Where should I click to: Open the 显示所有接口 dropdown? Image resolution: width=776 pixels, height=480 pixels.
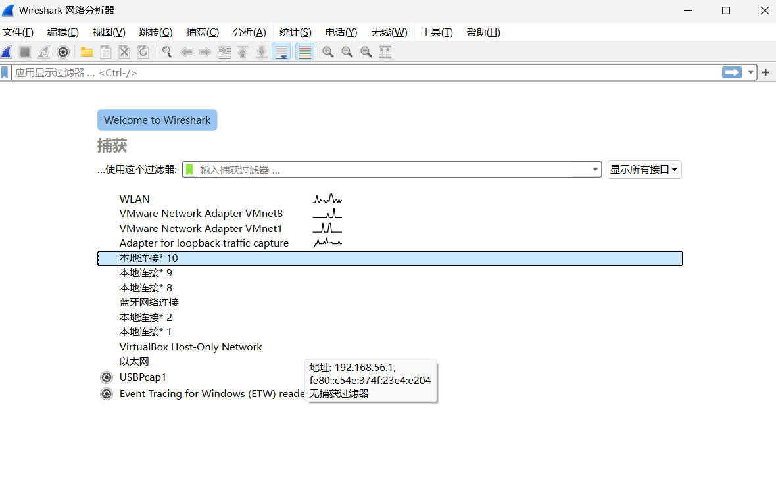click(x=644, y=170)
